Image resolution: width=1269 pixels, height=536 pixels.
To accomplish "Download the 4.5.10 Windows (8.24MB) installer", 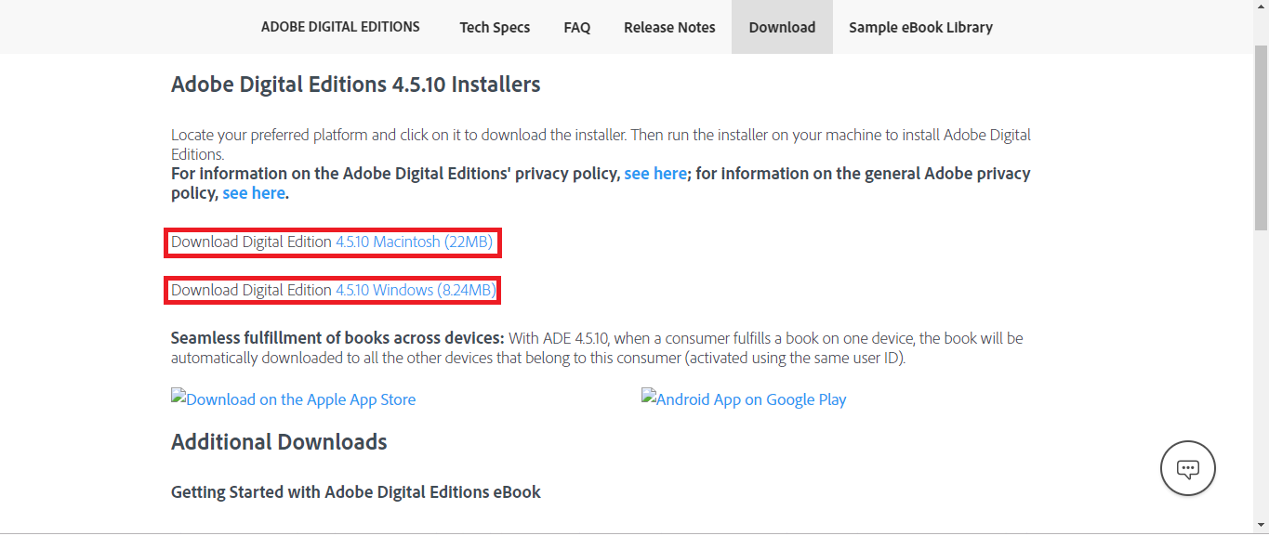I will pos(416,290).
